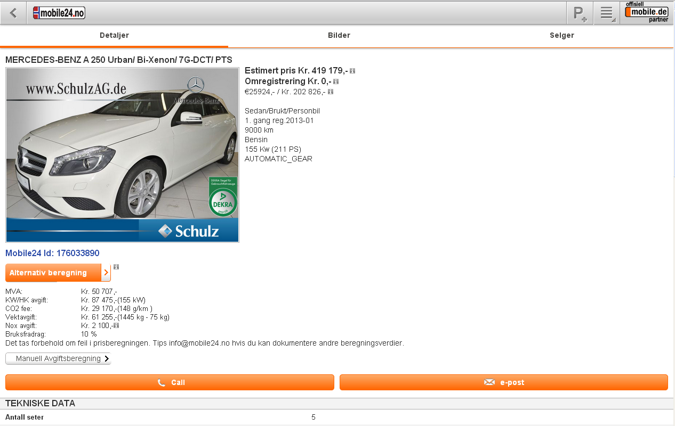Select the MERCEDES-BENZ A 250 Urban title
The height and width of the screenshot is (426, 675).
(119, 60)
